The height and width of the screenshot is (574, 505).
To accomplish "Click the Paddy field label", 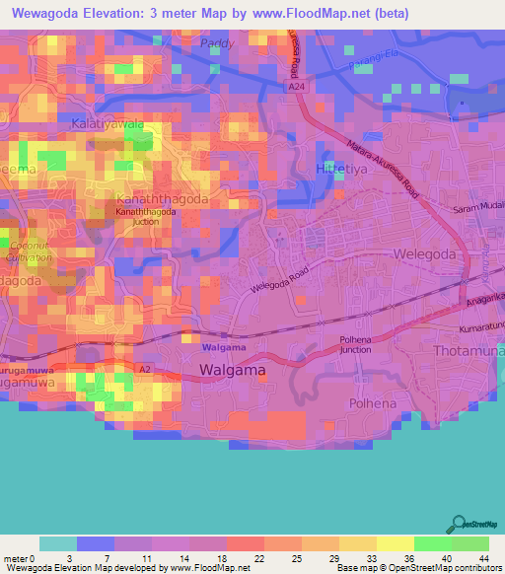I will (x=218, y=43).
